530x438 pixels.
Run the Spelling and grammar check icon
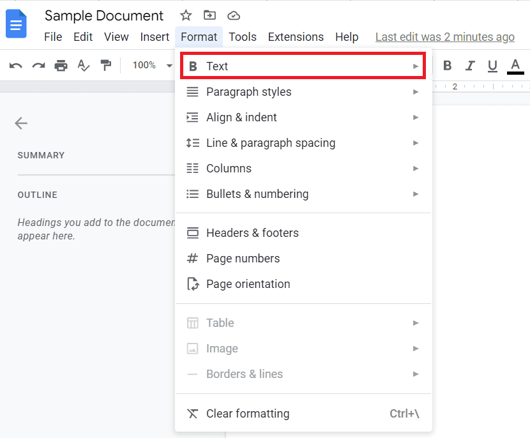pyautogui.click(x=84, y=65)
